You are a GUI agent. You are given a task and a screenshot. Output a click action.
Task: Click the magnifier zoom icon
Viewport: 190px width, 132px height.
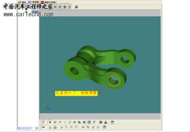(x=55, y=7)
